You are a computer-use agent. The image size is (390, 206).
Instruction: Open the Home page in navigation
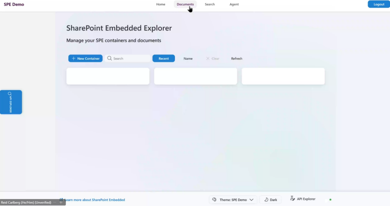[160, 4]
